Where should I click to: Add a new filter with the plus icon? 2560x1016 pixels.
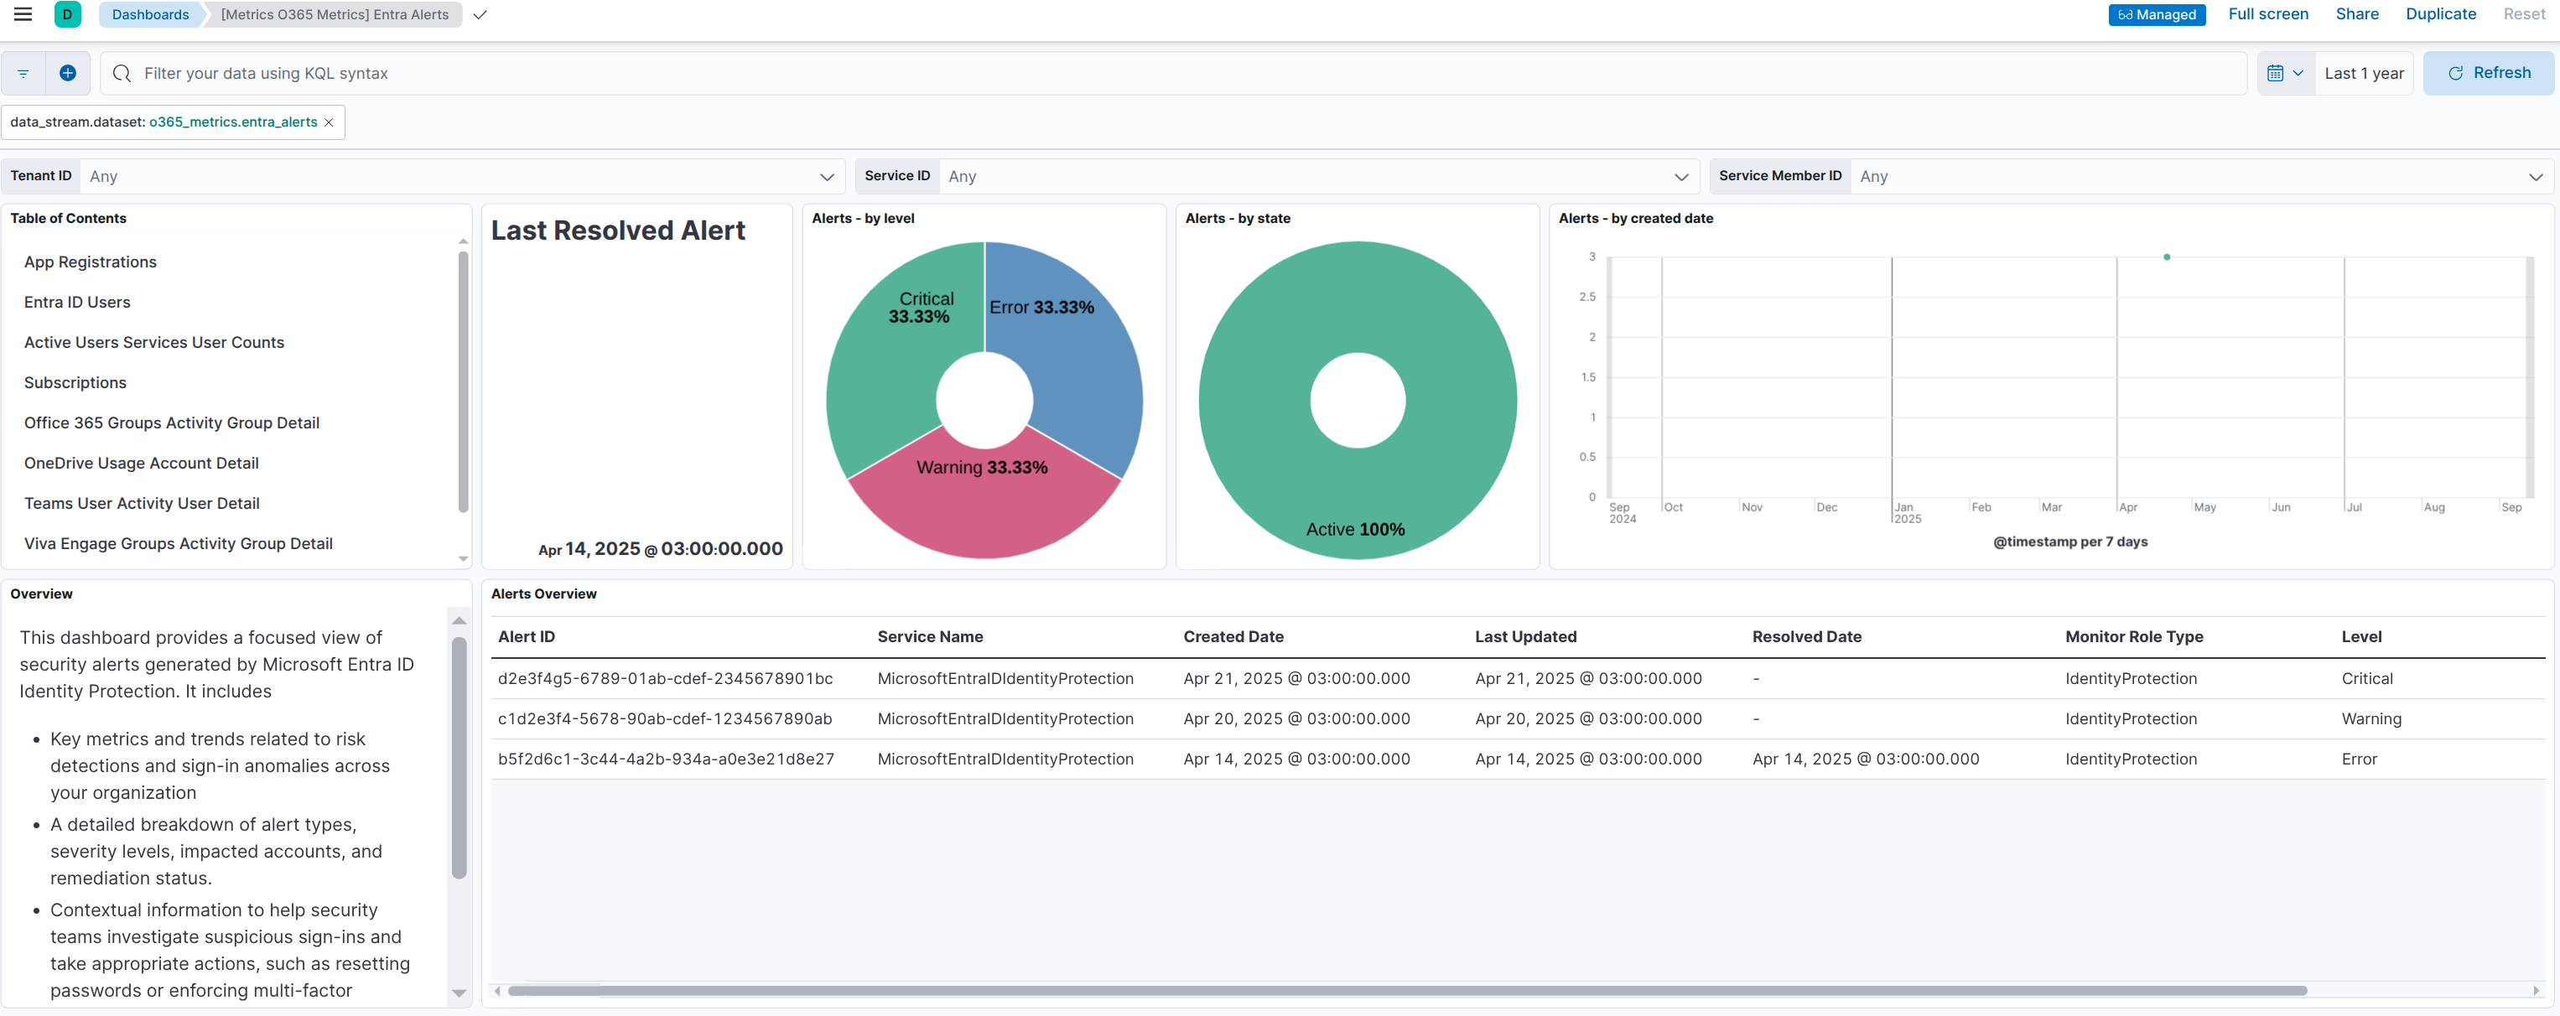[x=66, y=72]
